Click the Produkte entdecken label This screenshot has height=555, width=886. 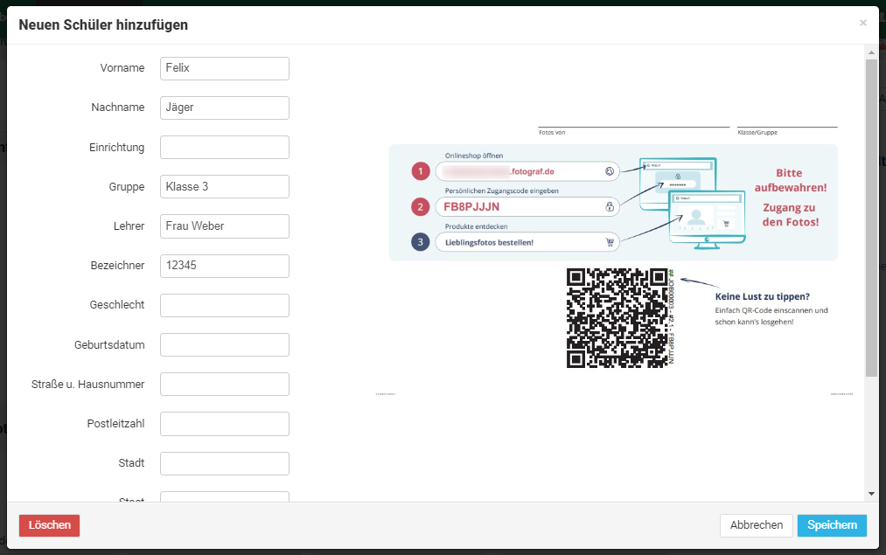(476, 226)
